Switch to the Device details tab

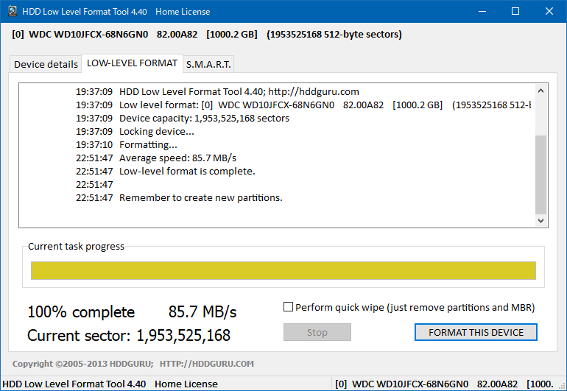coord(46,64)
